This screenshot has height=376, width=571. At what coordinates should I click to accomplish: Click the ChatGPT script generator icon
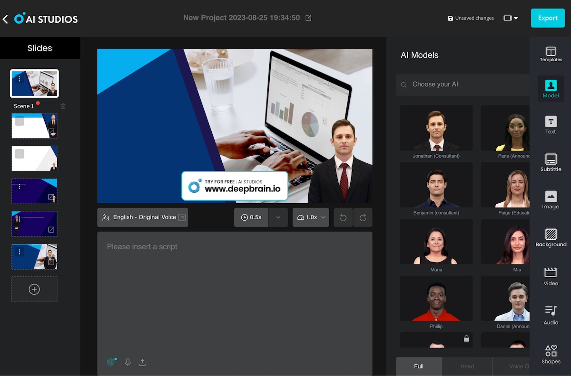tap(111, 362)
